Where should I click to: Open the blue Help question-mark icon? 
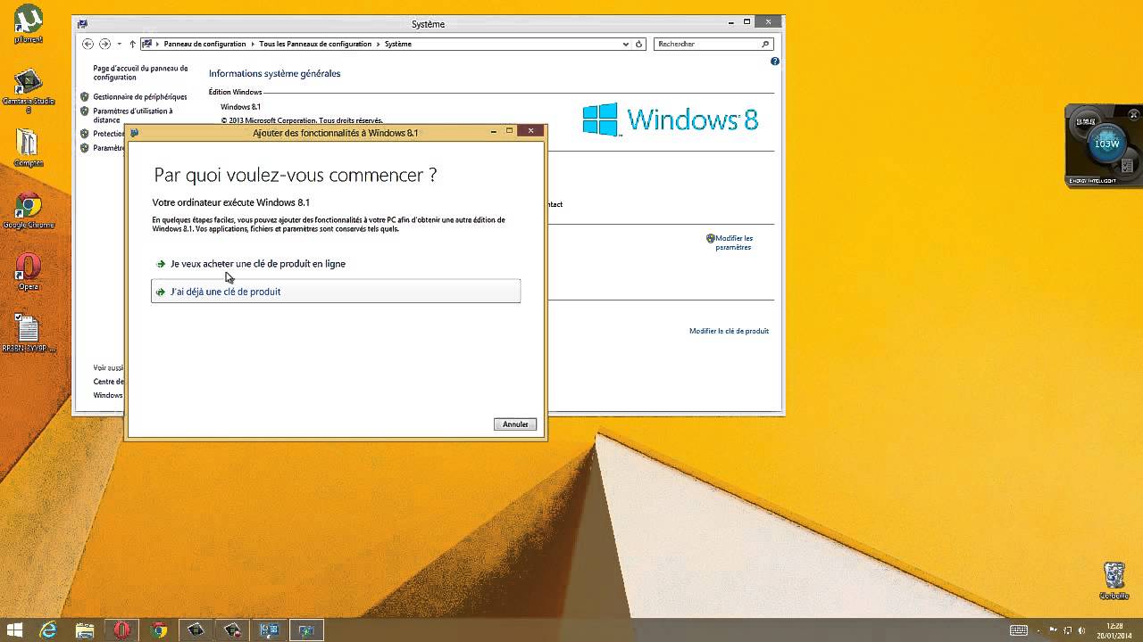(x=775, y=62)
